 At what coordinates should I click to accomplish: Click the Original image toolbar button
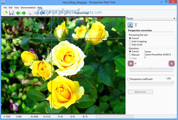click(81, 13)
